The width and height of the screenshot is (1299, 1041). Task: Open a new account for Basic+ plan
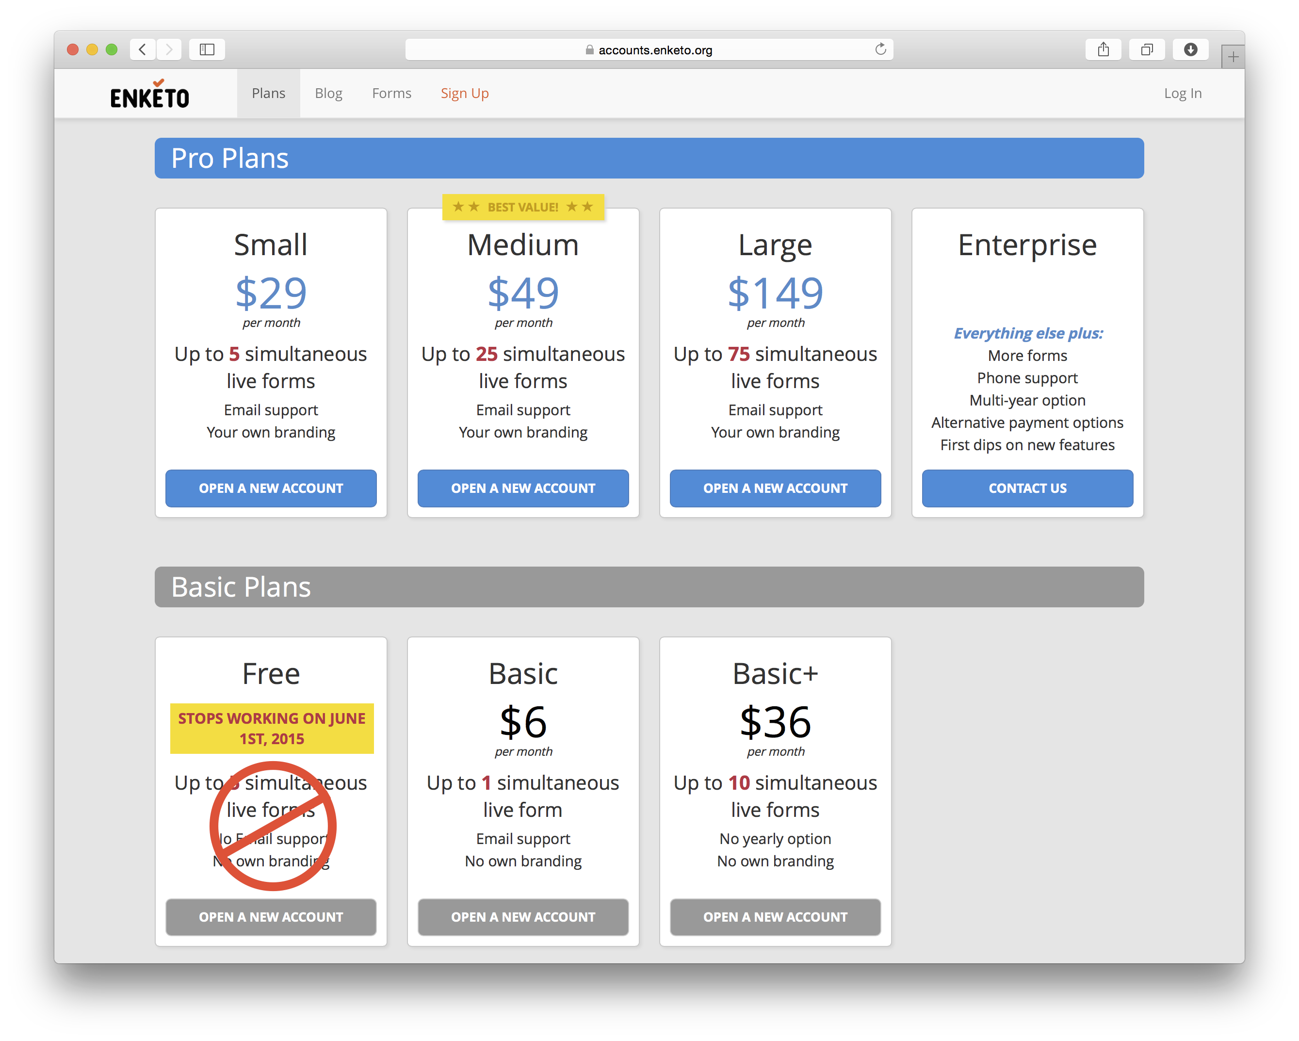click(775, 917)
